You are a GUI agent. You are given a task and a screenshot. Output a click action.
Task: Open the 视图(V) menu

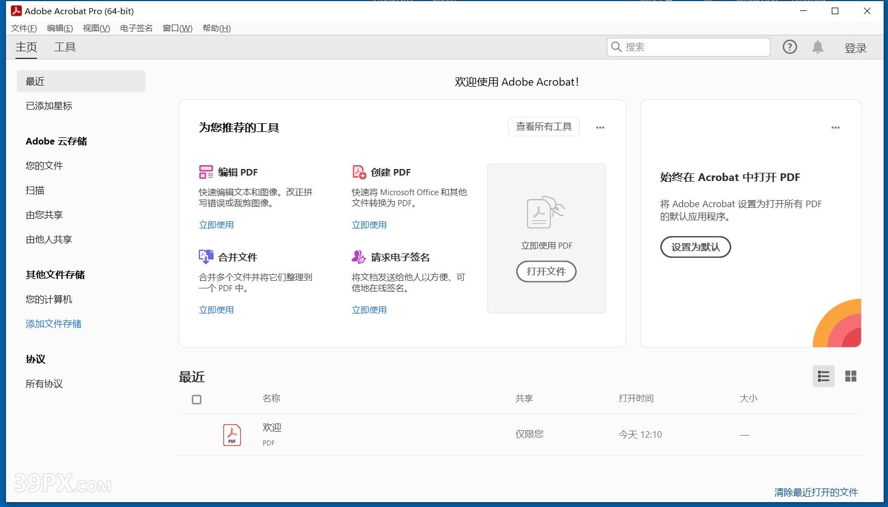(x=97, y=28)
